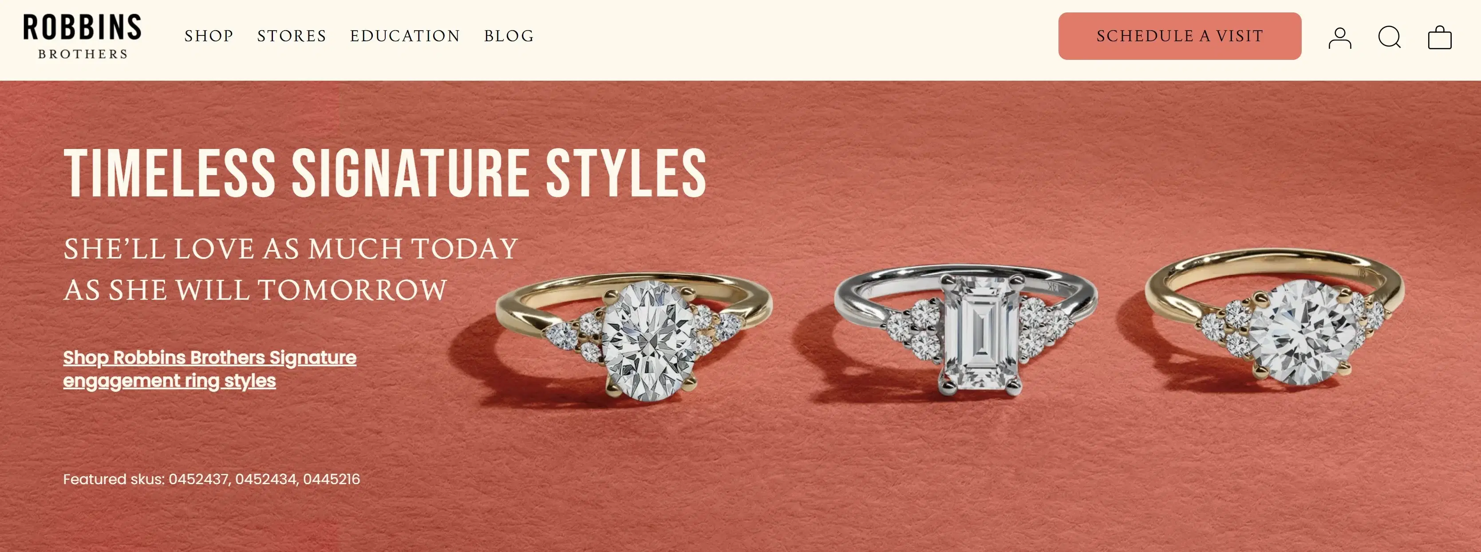Click the She'll Love As Much Today line

(x=291, y=249)
